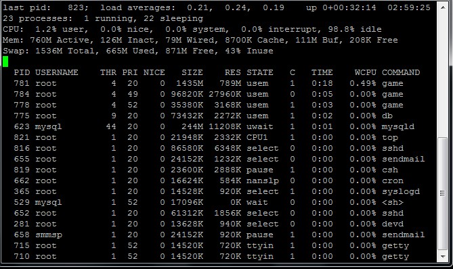Click the STATE column header
Viewport: 453px width, 269px height.
coord(260,72)
